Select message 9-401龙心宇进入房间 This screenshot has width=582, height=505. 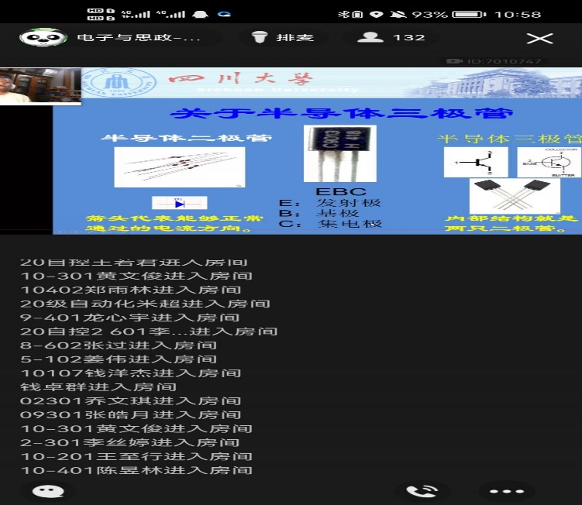coord(129,317)
